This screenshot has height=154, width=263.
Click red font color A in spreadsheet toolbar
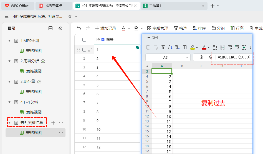point(204,48)
